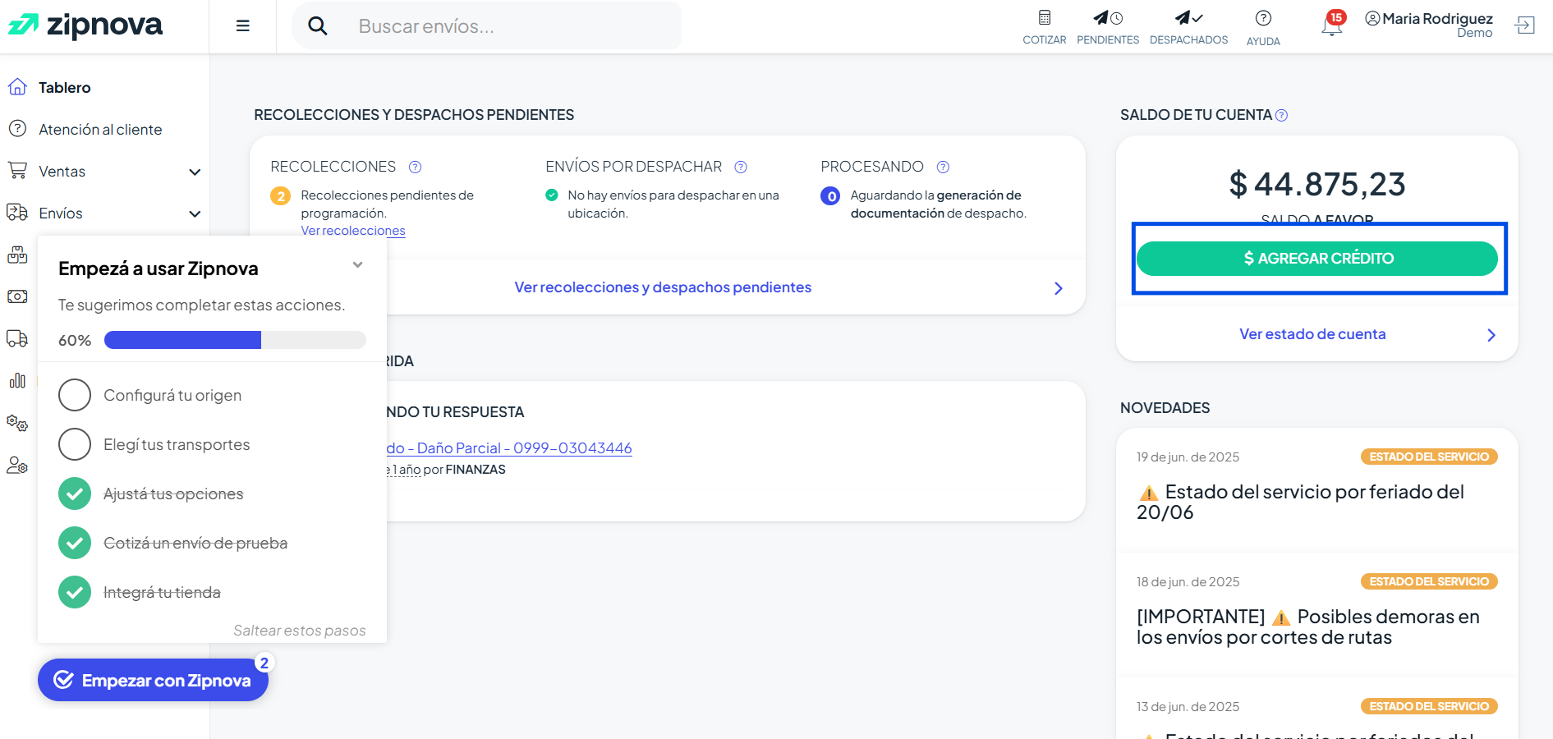Click Estado del servicio badge dated 13 de jun.

[1429, 706]
